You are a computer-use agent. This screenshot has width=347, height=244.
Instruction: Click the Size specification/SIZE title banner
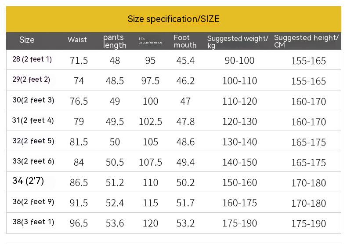[x=173, y=19]
